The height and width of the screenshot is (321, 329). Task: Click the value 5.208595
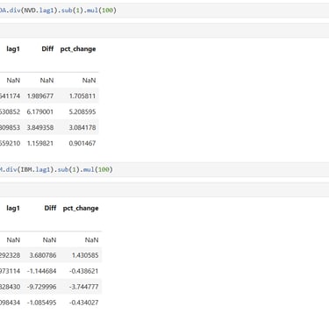[x=82, y=111]
